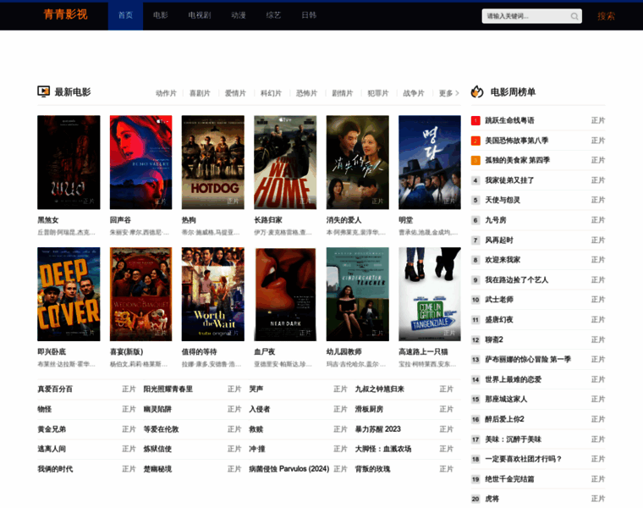Viewport: 643px width, 508px height.
Task: Filter by 犯罪片 genre
Action: click(378, 93)
